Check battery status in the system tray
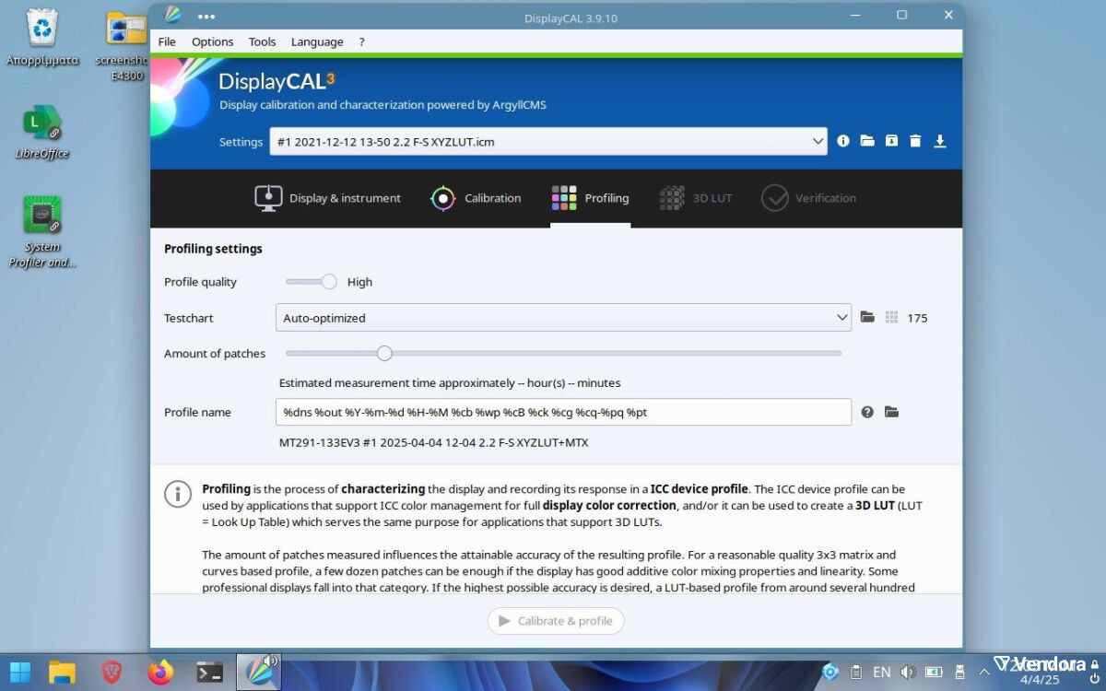Screen dimensions: 1106x691 pyautogui.click(x=934, y=673)
